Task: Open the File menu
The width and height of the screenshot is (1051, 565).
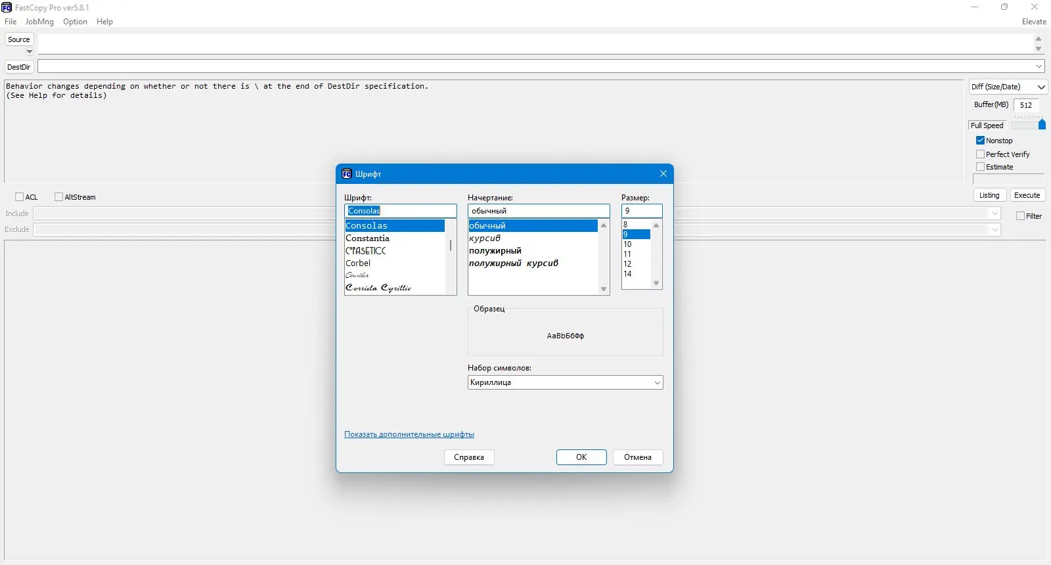Action: (x=11, y=22)
